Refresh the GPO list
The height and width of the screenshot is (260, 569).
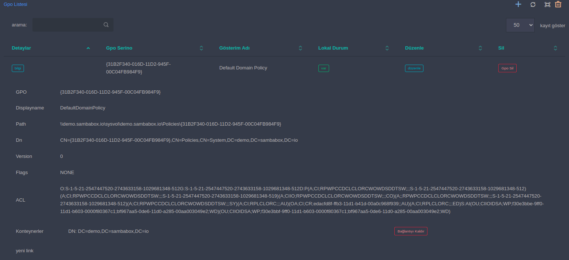tap(533, 4)
